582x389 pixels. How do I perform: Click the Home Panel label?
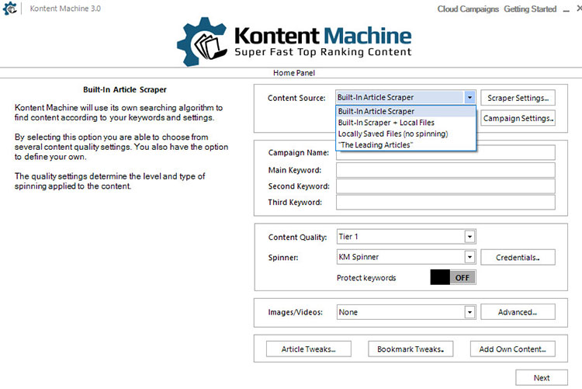coord(294,73)
